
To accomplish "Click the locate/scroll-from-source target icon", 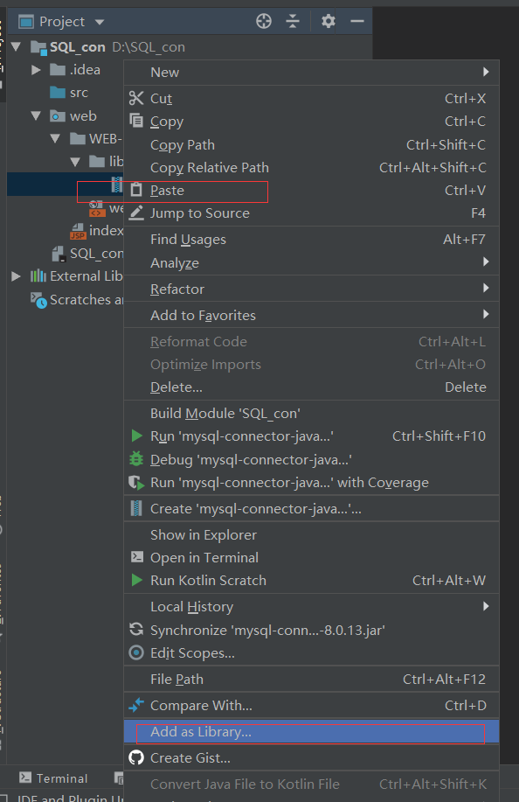I will click(x=264, y=21).
